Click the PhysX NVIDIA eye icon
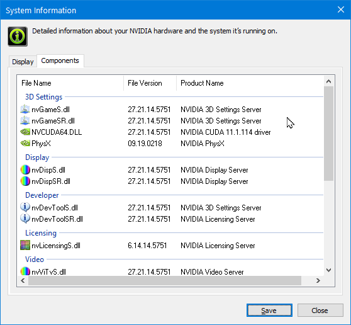351x325 pixels. [25, 143]
